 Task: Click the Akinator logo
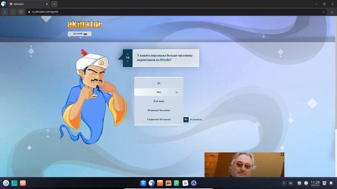[x=85, y=24]
